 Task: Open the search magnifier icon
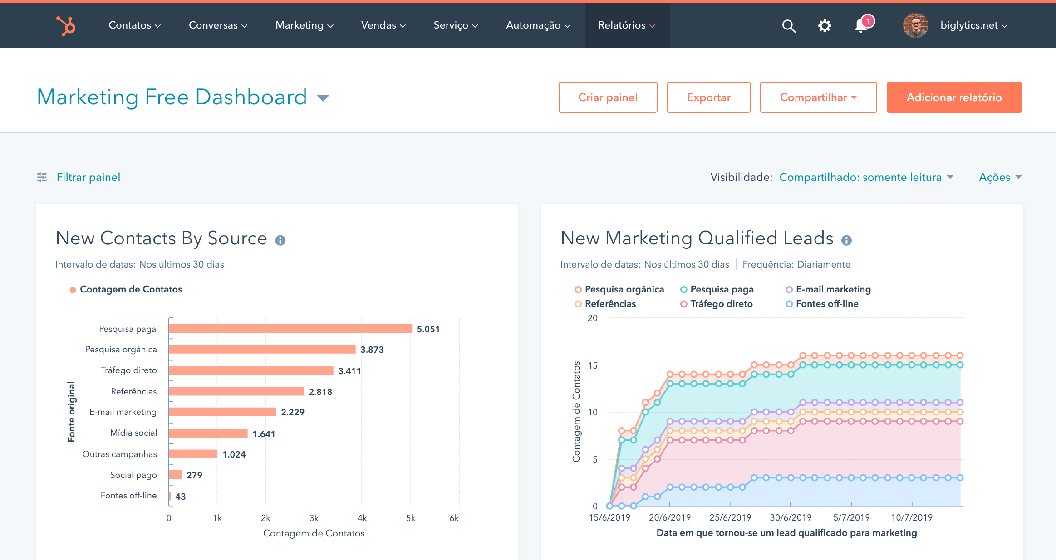point(789,26)
